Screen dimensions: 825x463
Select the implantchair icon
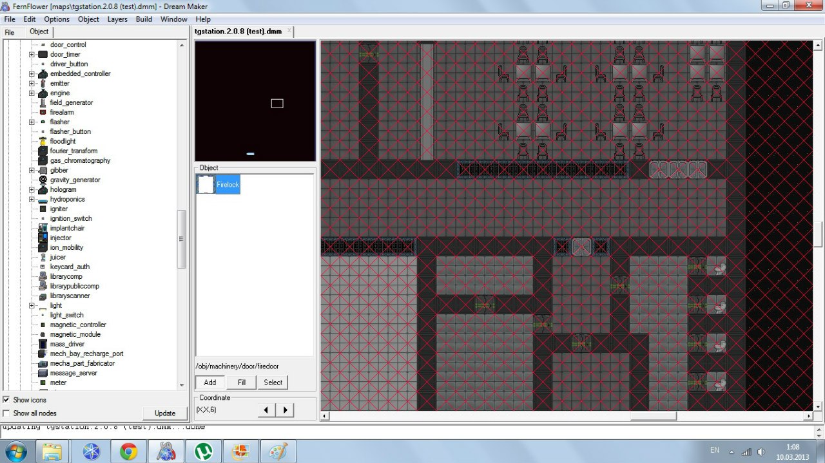point(43,228)
